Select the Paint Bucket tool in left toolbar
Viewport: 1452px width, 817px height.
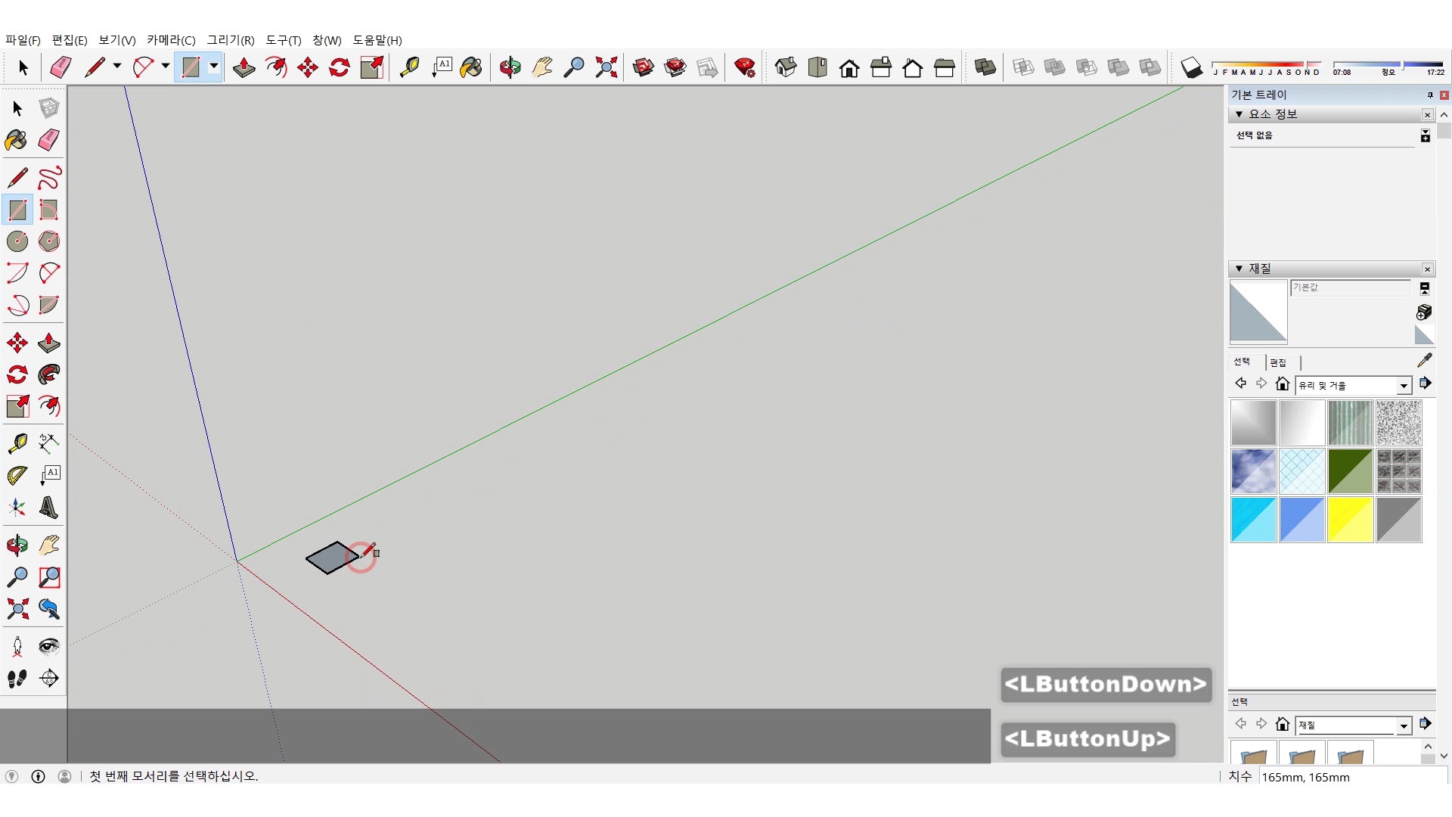[17, 140]
